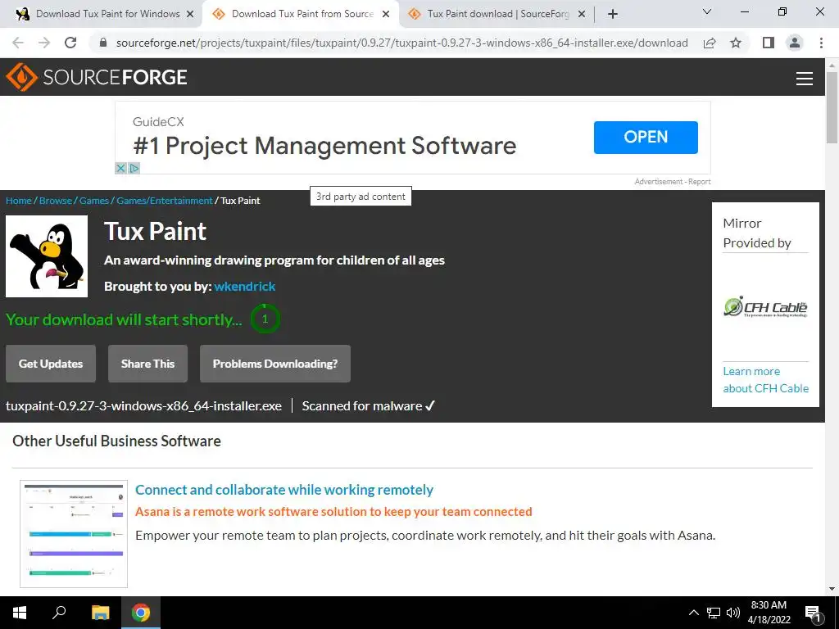The width and height of the screenshot is (839, 629).
Task: Open the notification center icon
Action: click(813, 614)
